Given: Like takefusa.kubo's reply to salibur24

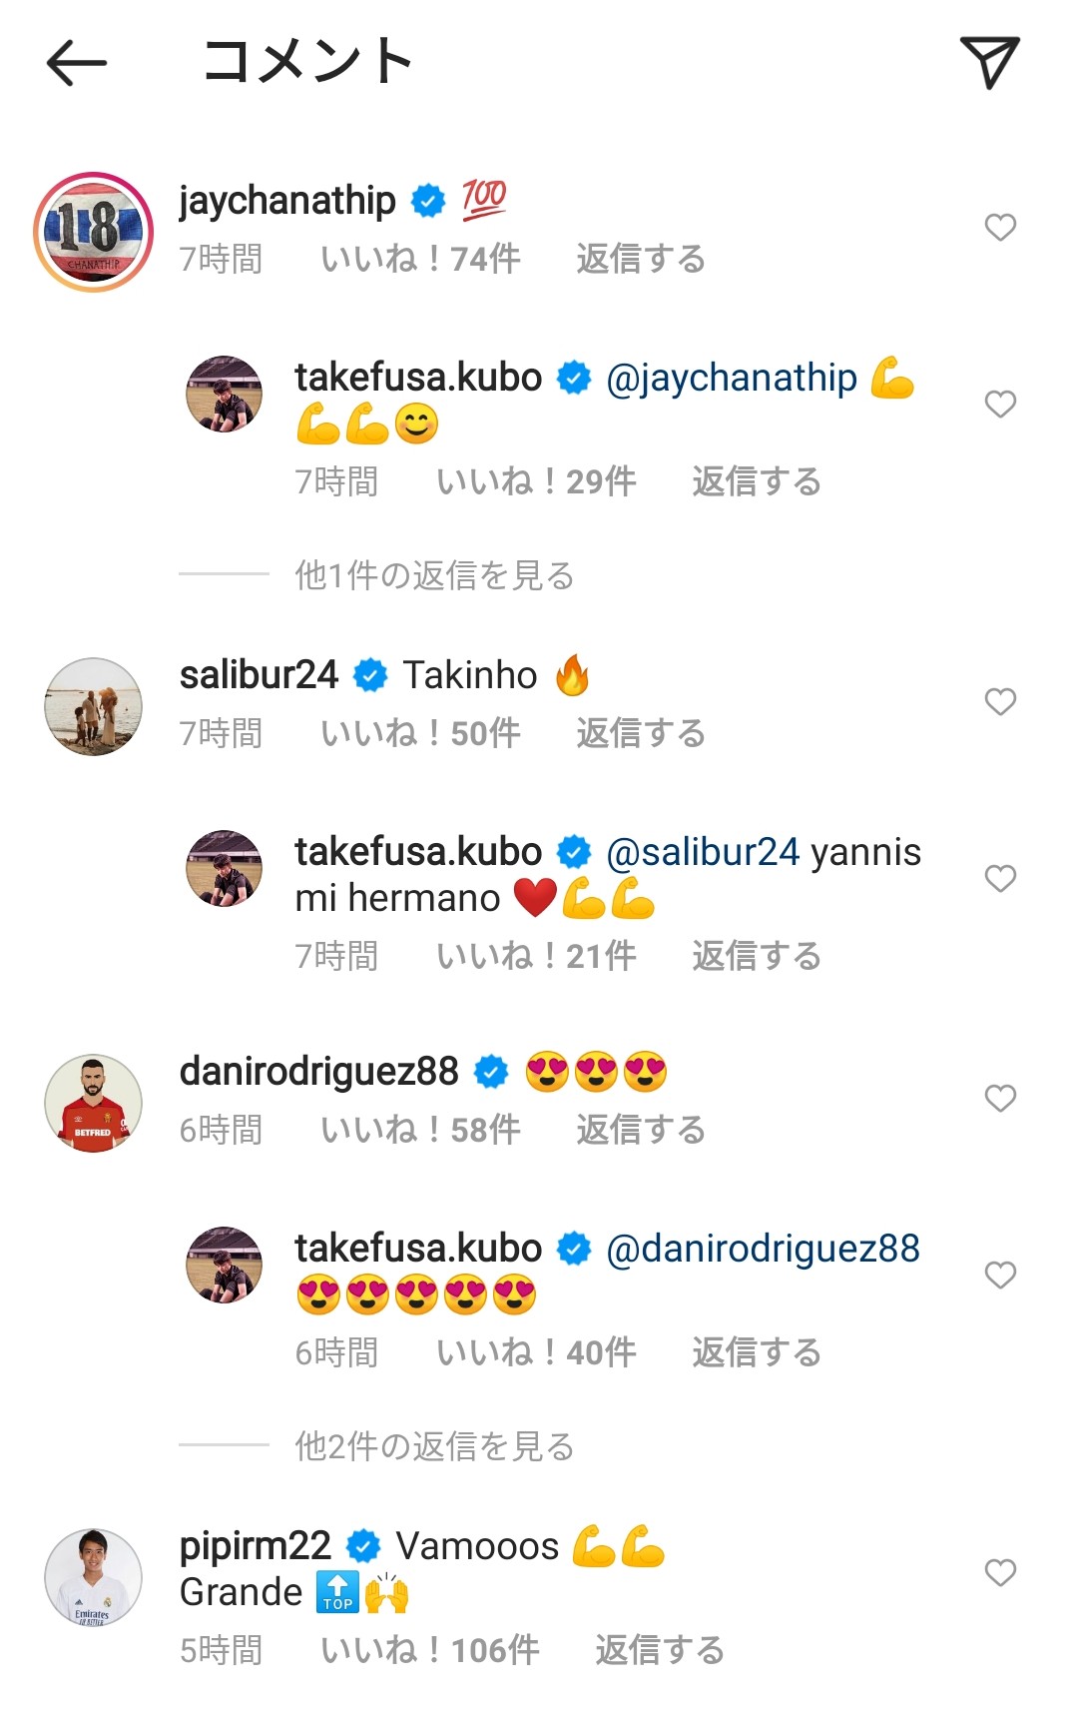Looking at the screenshot, I should tap(1000, 878).
